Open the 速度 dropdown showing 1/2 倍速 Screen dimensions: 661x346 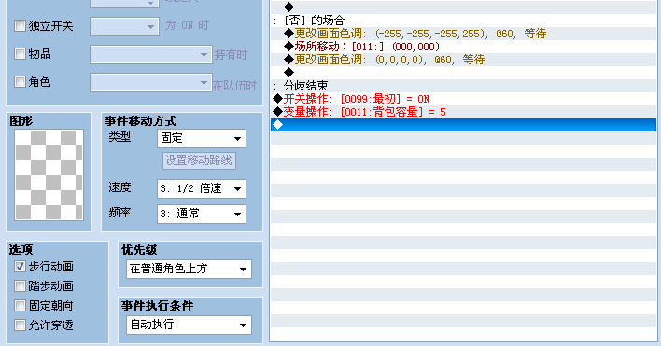(202, 189)
